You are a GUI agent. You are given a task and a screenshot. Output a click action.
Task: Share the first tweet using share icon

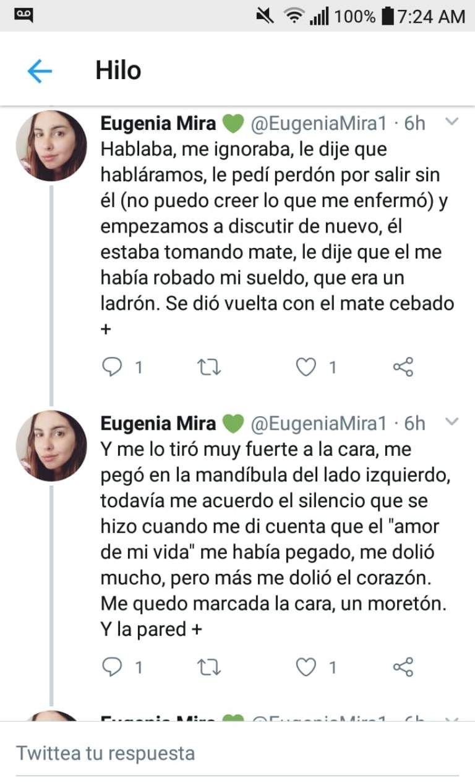[403, 368]
